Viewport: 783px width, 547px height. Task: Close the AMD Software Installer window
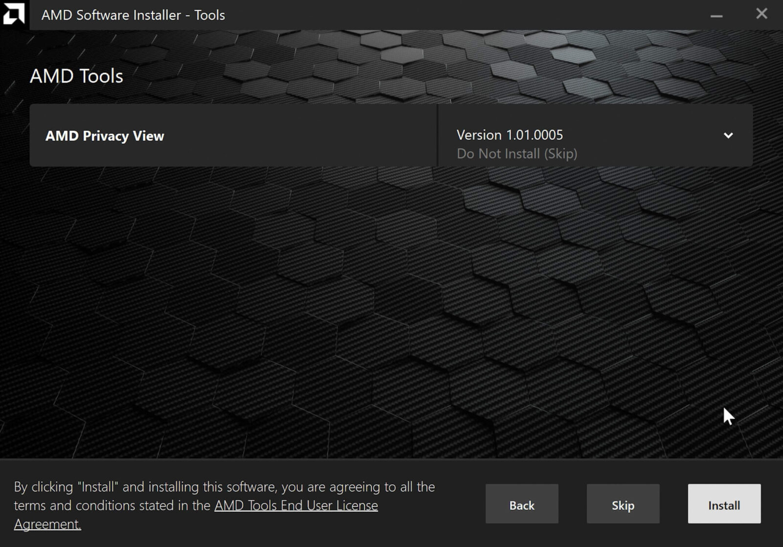click(x=761, y=14)
